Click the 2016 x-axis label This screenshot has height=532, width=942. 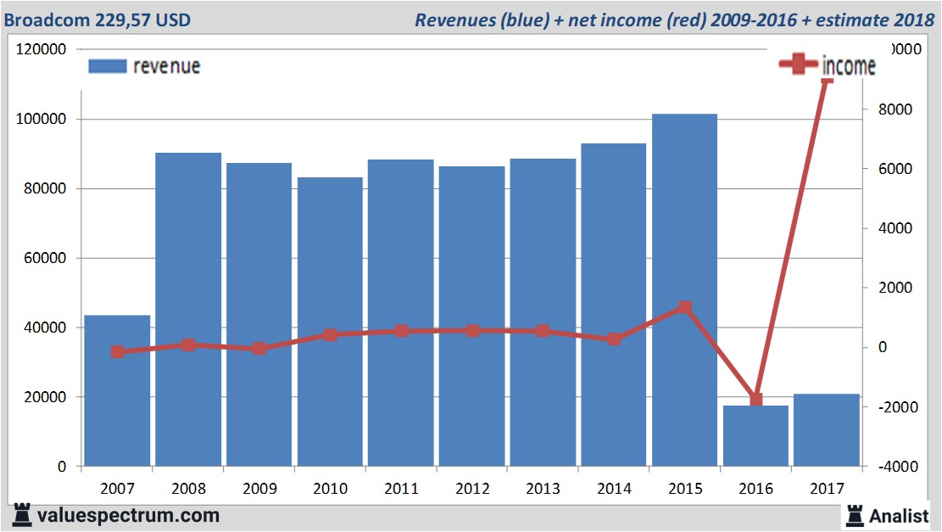[x=755, y=488]
